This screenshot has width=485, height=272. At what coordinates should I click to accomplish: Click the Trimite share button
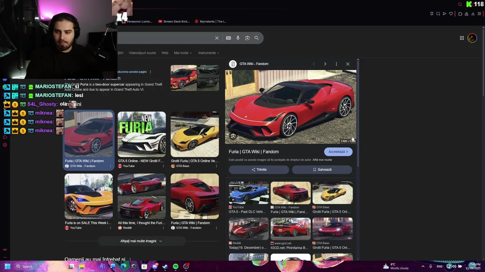[x=259, y=170]
